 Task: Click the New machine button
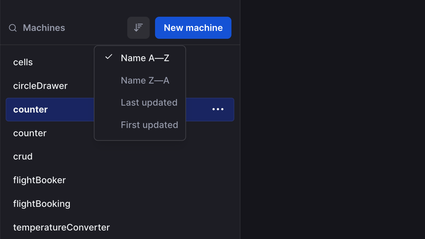tap(193, 28)
